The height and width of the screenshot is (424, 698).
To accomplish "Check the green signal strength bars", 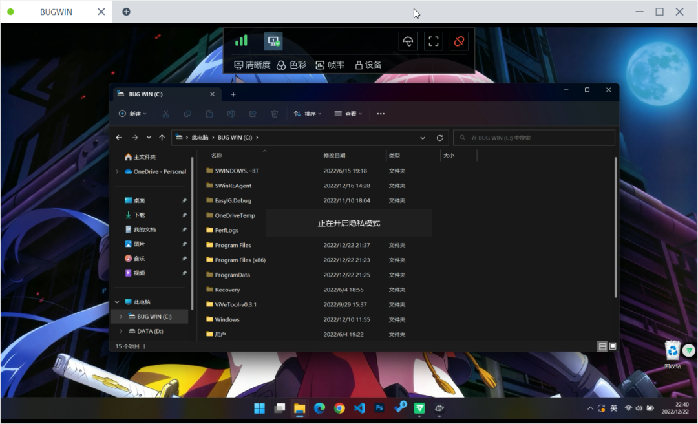I will 241,41.
